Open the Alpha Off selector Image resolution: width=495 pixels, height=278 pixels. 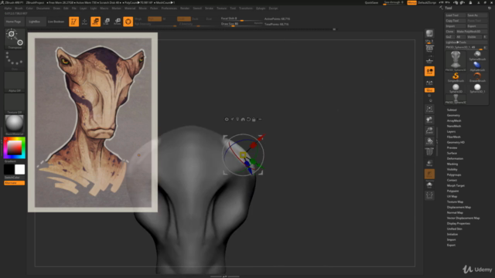15,82
